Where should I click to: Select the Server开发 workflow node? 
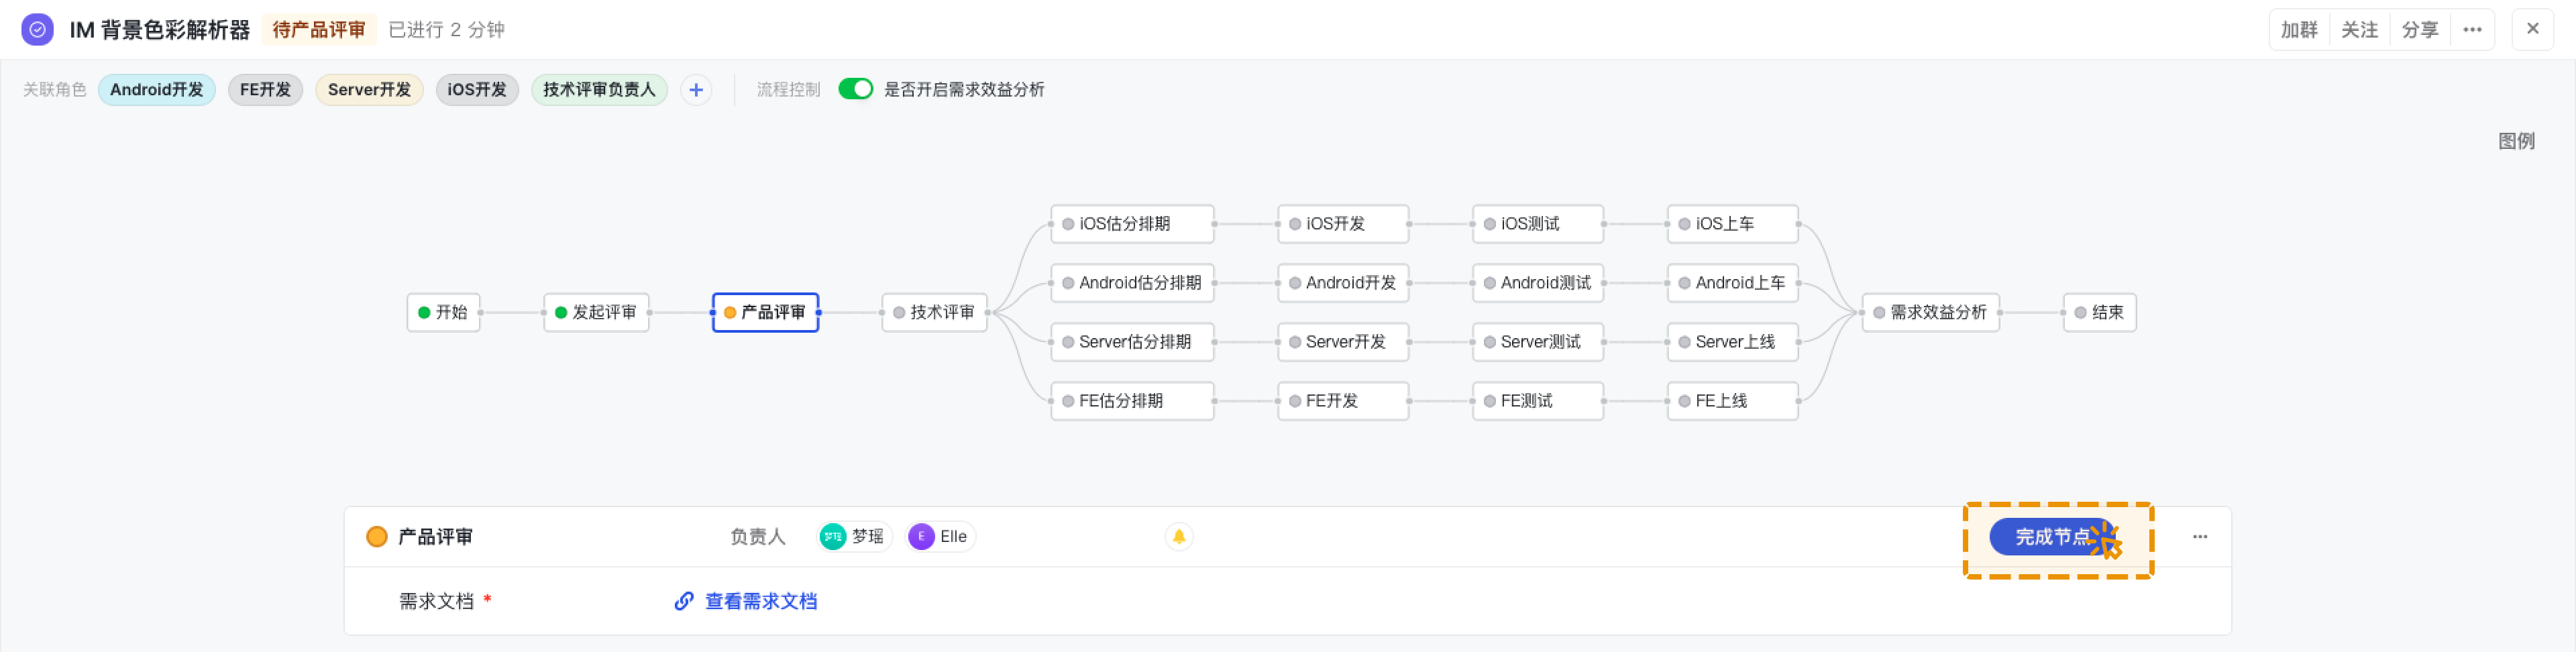click(x=1344, y=342)
